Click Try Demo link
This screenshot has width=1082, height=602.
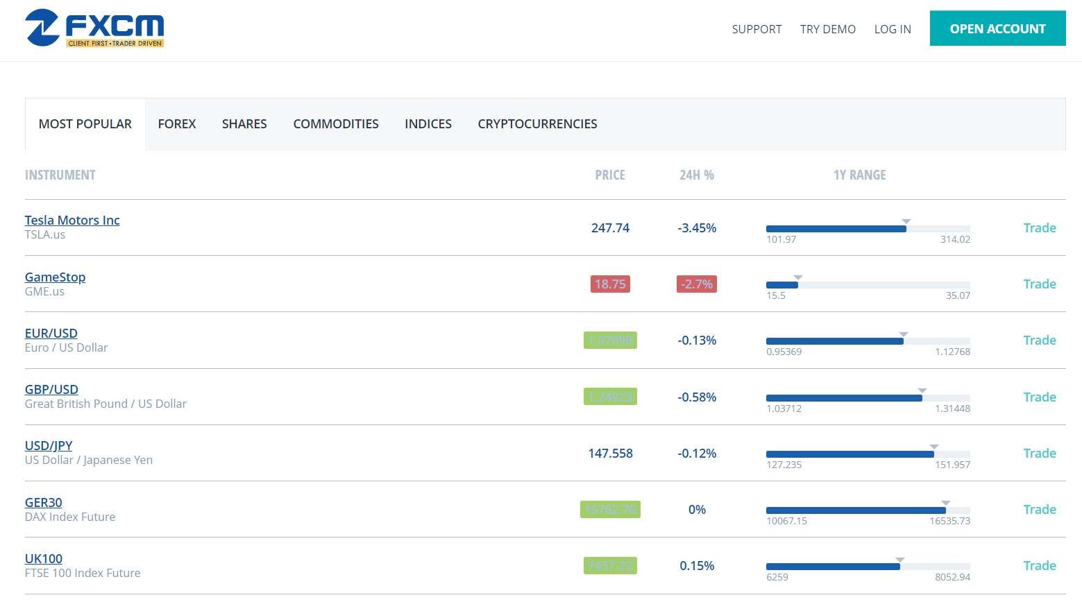pos(828,29)
